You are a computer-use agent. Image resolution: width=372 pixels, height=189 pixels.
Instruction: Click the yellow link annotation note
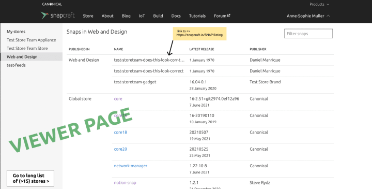click(199, 34)
